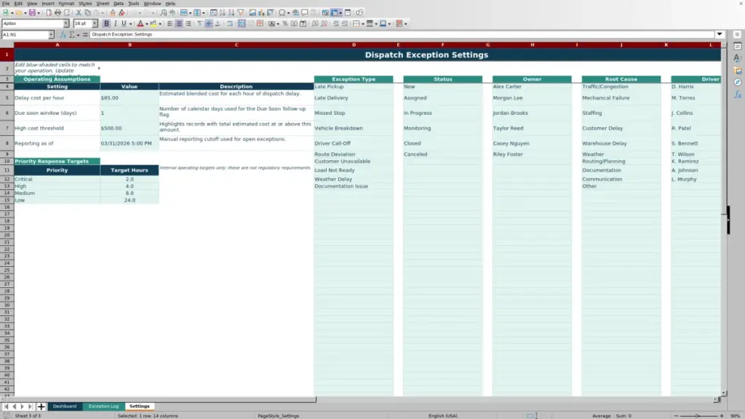
Task: Switch to the Dashboard sheet tab
Action: click(x=65, y=406)
